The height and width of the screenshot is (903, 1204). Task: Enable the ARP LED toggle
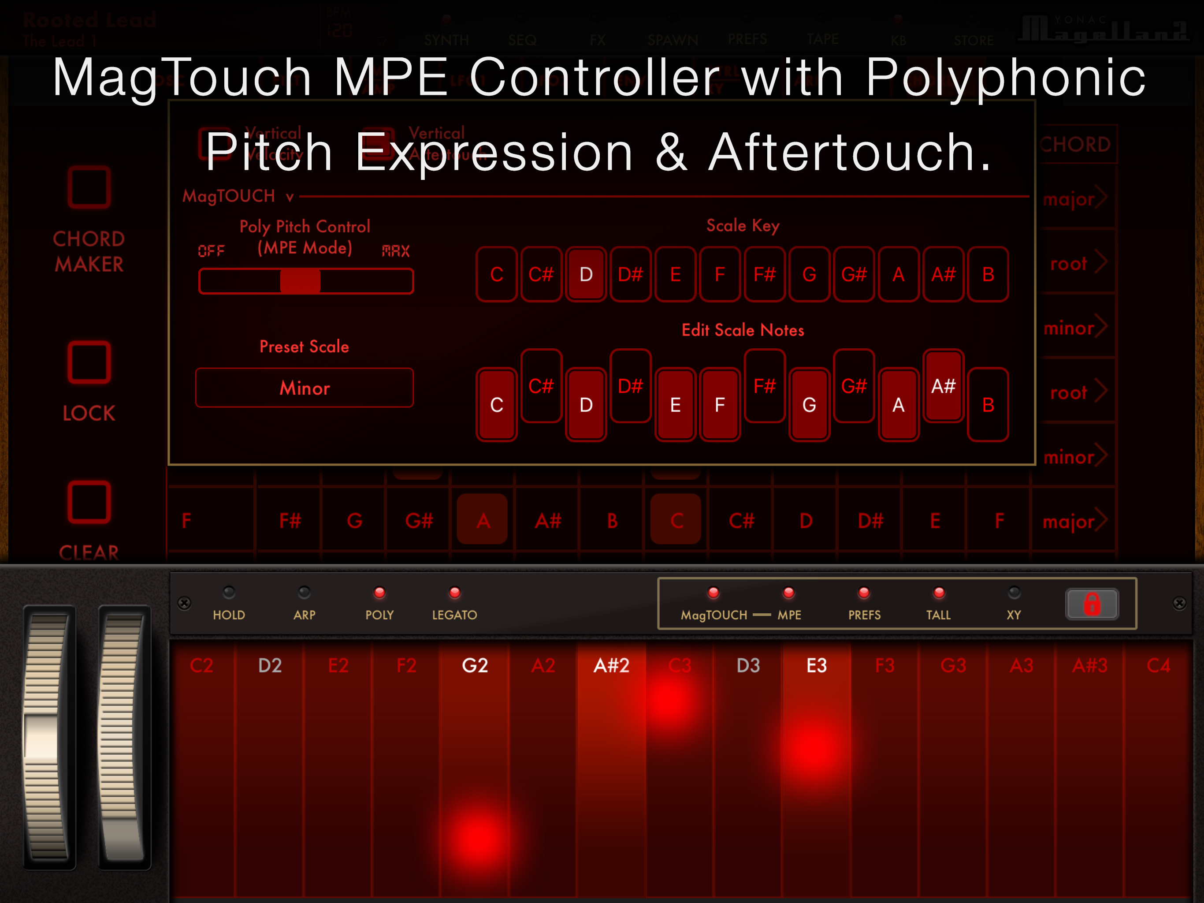click(x=304, y=593)
